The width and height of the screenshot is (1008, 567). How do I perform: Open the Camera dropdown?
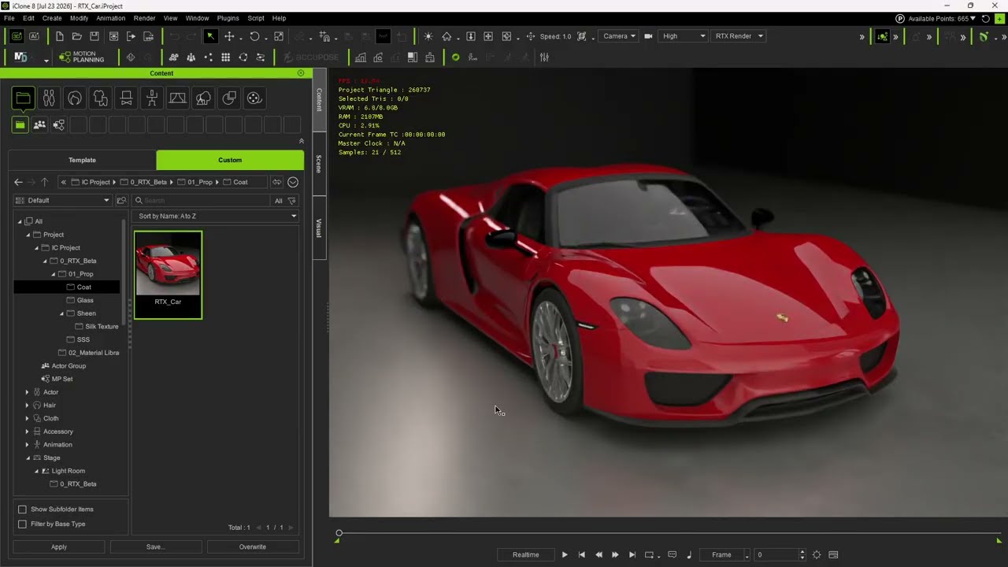pyautogui.click(x=619, y=36)
